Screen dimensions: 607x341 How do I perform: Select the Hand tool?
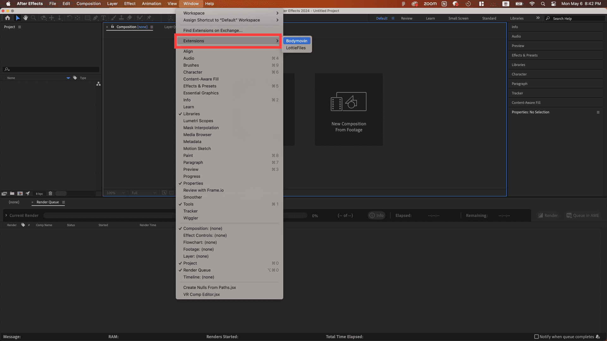point(26,18)
